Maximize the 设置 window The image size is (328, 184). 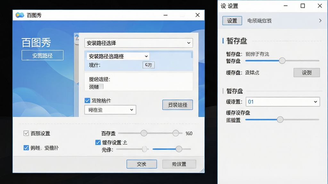tap(303, 6)
